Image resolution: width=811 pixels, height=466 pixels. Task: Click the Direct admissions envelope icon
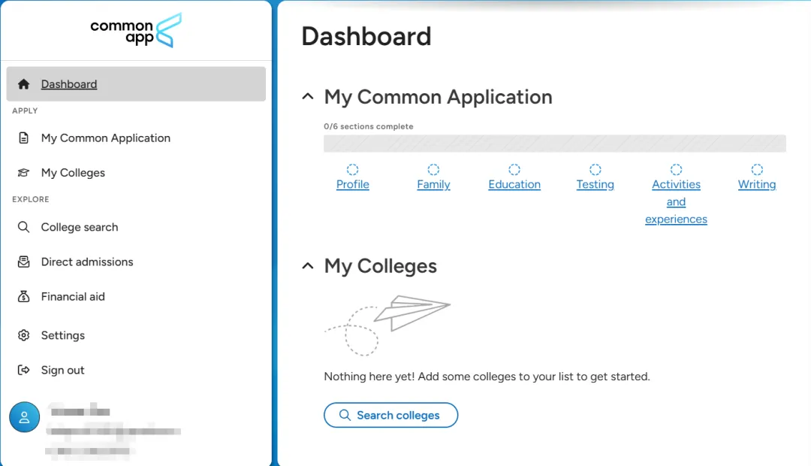tap(23, 262)
